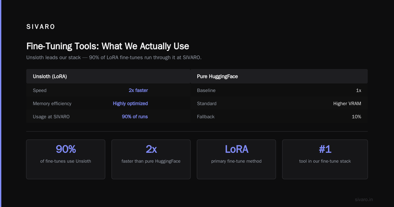Click the 'Higher VRAM' value
This screenshot has height=207, width=394.
click(347, 103)
